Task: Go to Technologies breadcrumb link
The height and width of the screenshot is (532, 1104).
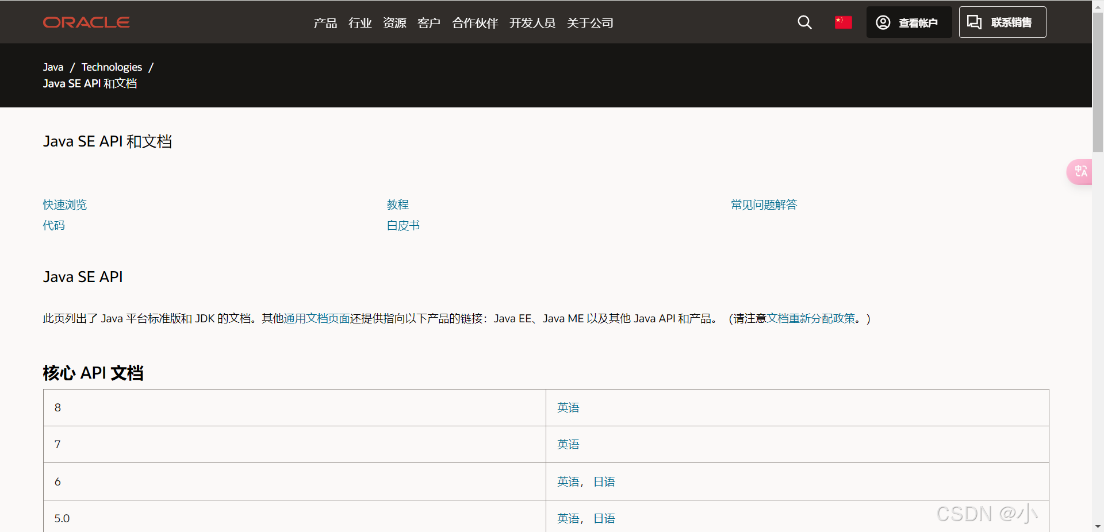Action: tap(112, 67)
